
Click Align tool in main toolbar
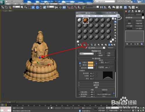pyautogui.click(x=105, y=7)
